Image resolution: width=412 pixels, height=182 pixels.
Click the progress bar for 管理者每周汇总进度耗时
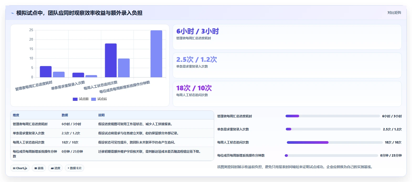click(x=332, y=116)
